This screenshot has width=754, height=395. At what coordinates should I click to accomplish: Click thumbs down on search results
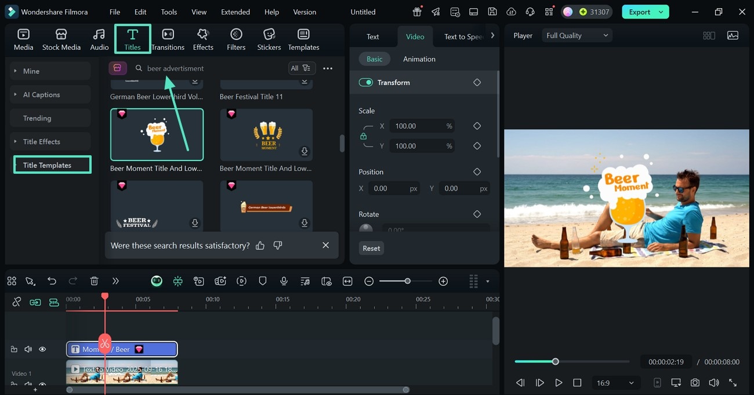278,246
